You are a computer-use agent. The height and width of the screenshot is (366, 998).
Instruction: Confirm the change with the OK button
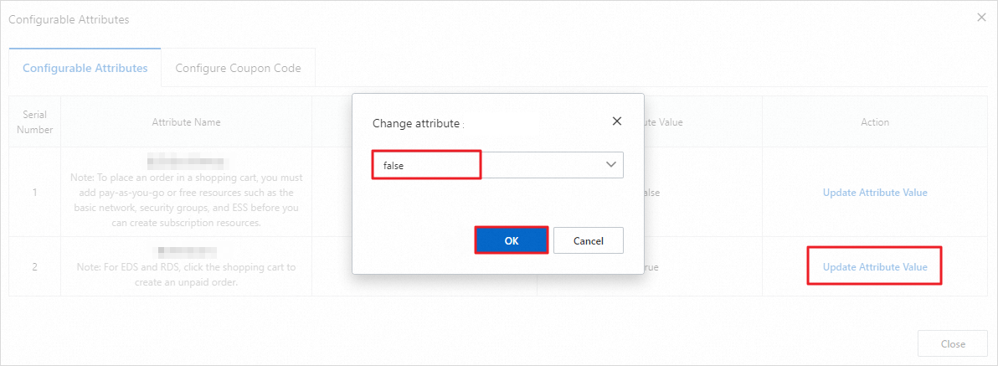pos(512,240)
